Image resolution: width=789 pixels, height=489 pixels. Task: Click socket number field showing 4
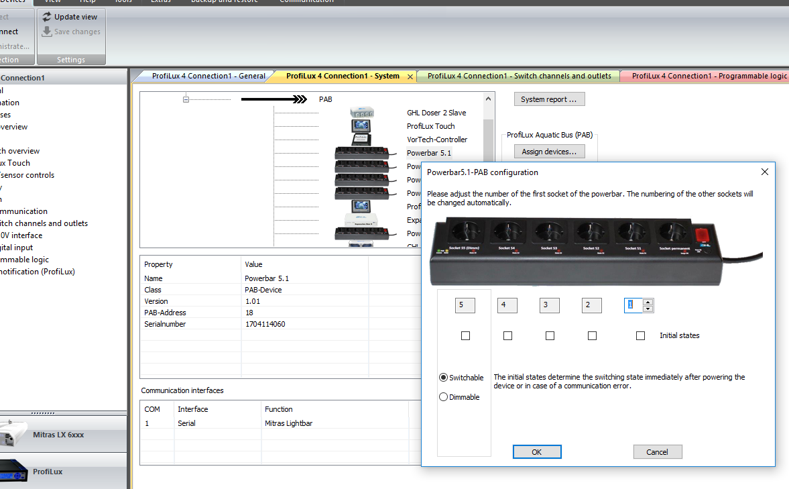(507, 305)
